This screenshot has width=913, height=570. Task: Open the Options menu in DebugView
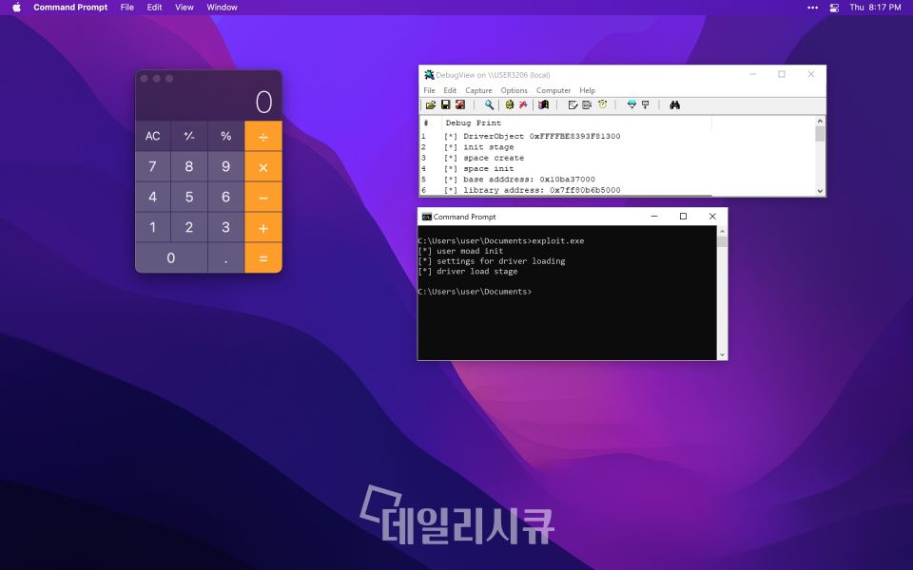pos(515,90)
